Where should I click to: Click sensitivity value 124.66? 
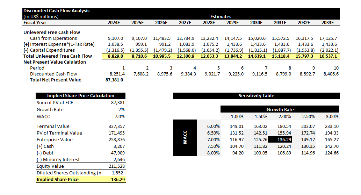tap(332, 153)
